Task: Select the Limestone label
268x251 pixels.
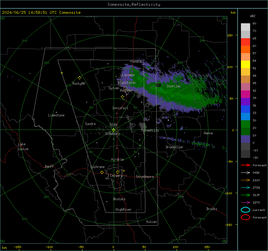Action: (x=56, y=115)
